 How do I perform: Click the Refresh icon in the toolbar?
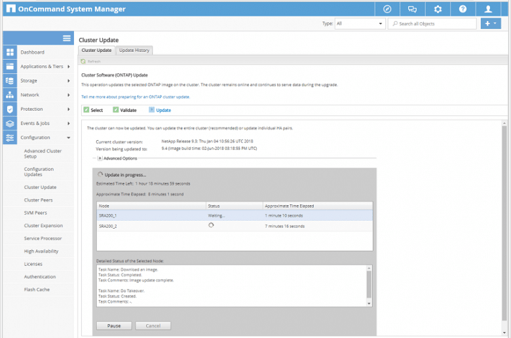(x=83, y=62)
